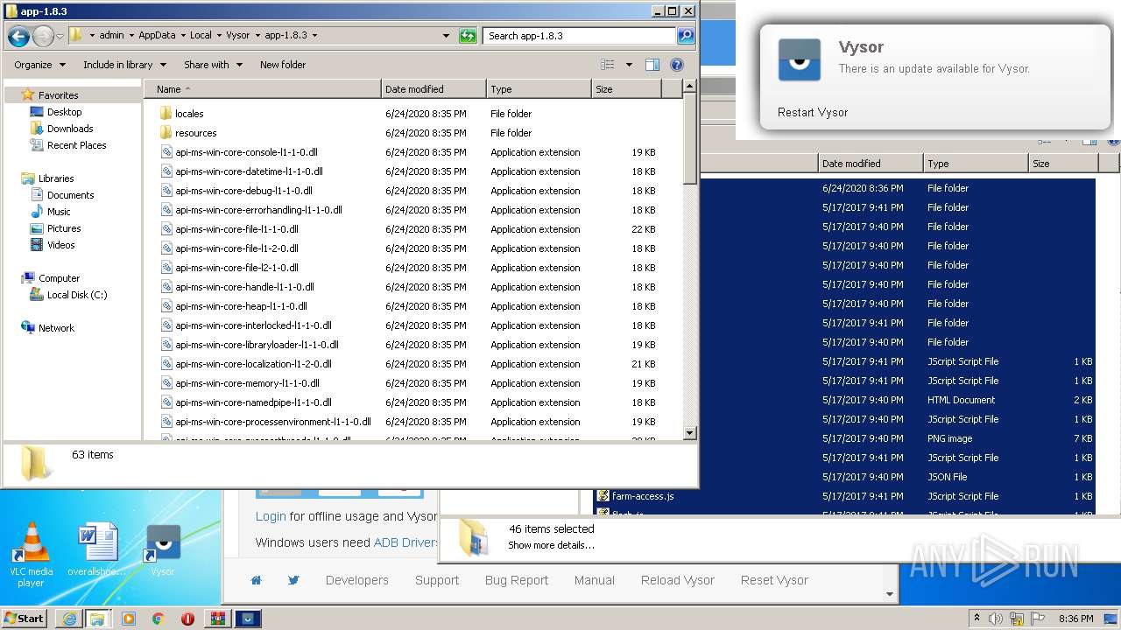The height and width of the screenshot is (630, 1121).
Task: Sort by Size column in the back window
Action: (x=1062, y=164)
